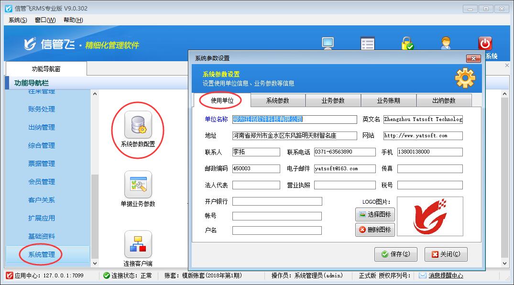Click the navigation sidebar scroll-down arrow
Image resolution: width=514 pixels, height=285 pixels.
tap(94, 263)
